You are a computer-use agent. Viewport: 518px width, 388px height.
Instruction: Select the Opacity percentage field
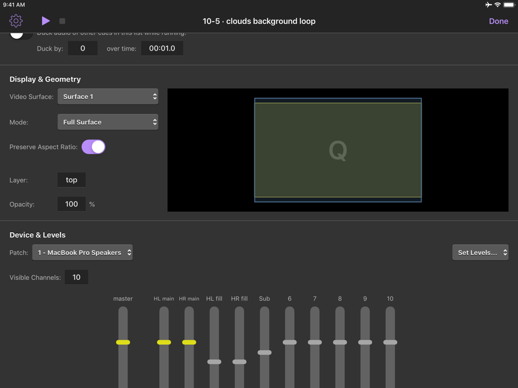click(72, 204)
